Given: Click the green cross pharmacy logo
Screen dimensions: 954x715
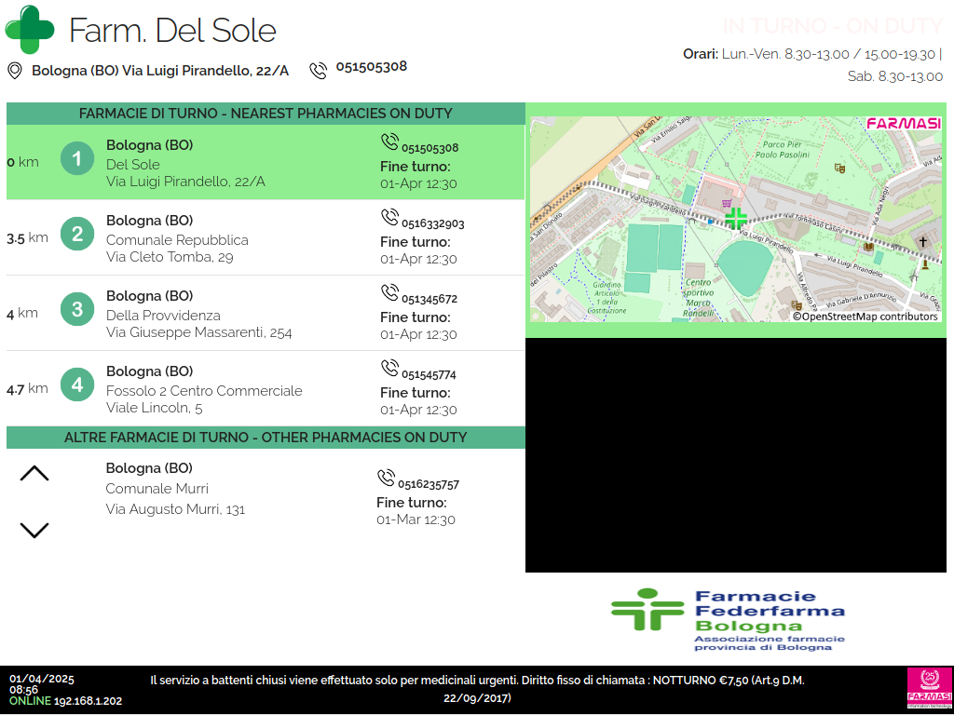Looking at the screenshot, I should point(30,29).
